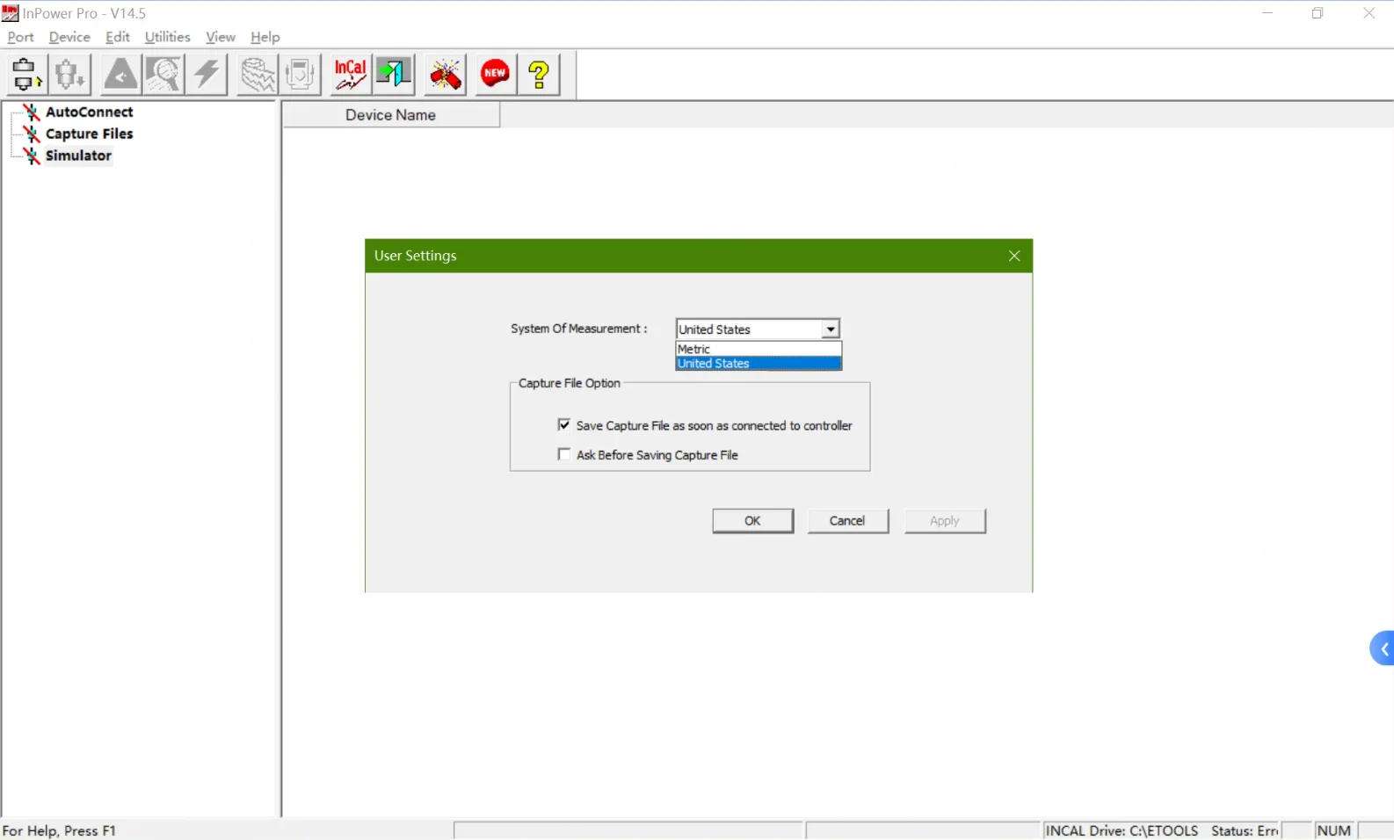Click the red NEW badge icon

click(495, 75)
